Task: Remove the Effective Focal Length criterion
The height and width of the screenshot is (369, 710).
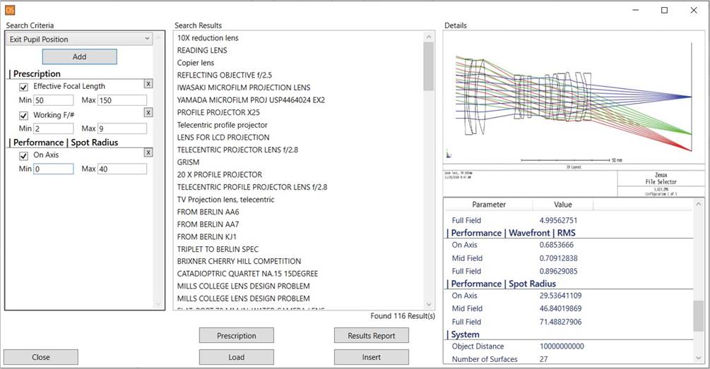Action: (148, 84)
